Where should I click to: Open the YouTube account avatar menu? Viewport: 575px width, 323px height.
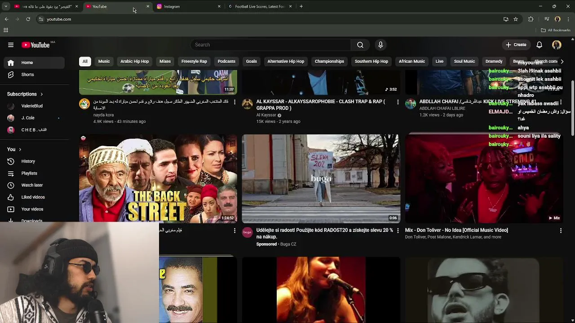(x=557, y=45)
